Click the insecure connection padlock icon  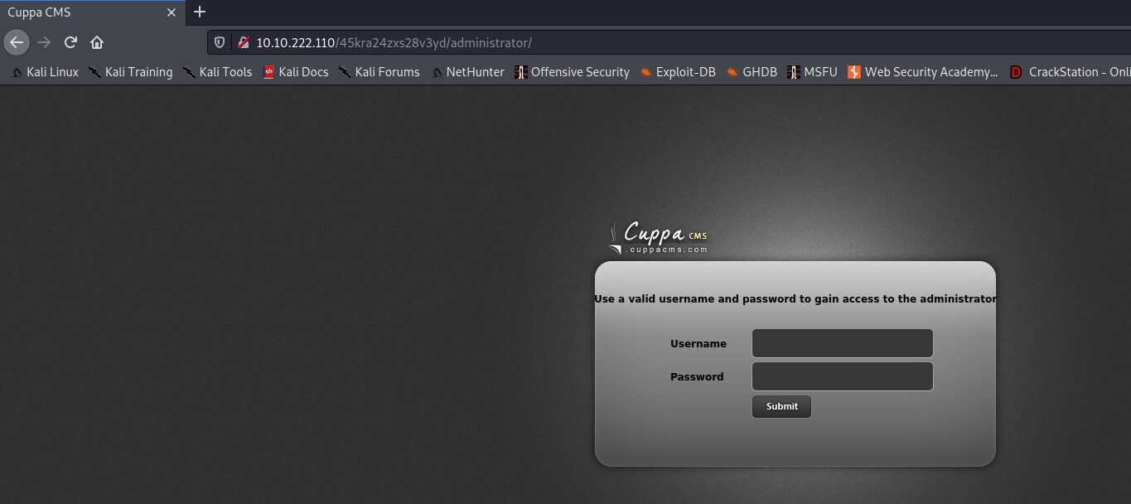(x=243, y=42)
